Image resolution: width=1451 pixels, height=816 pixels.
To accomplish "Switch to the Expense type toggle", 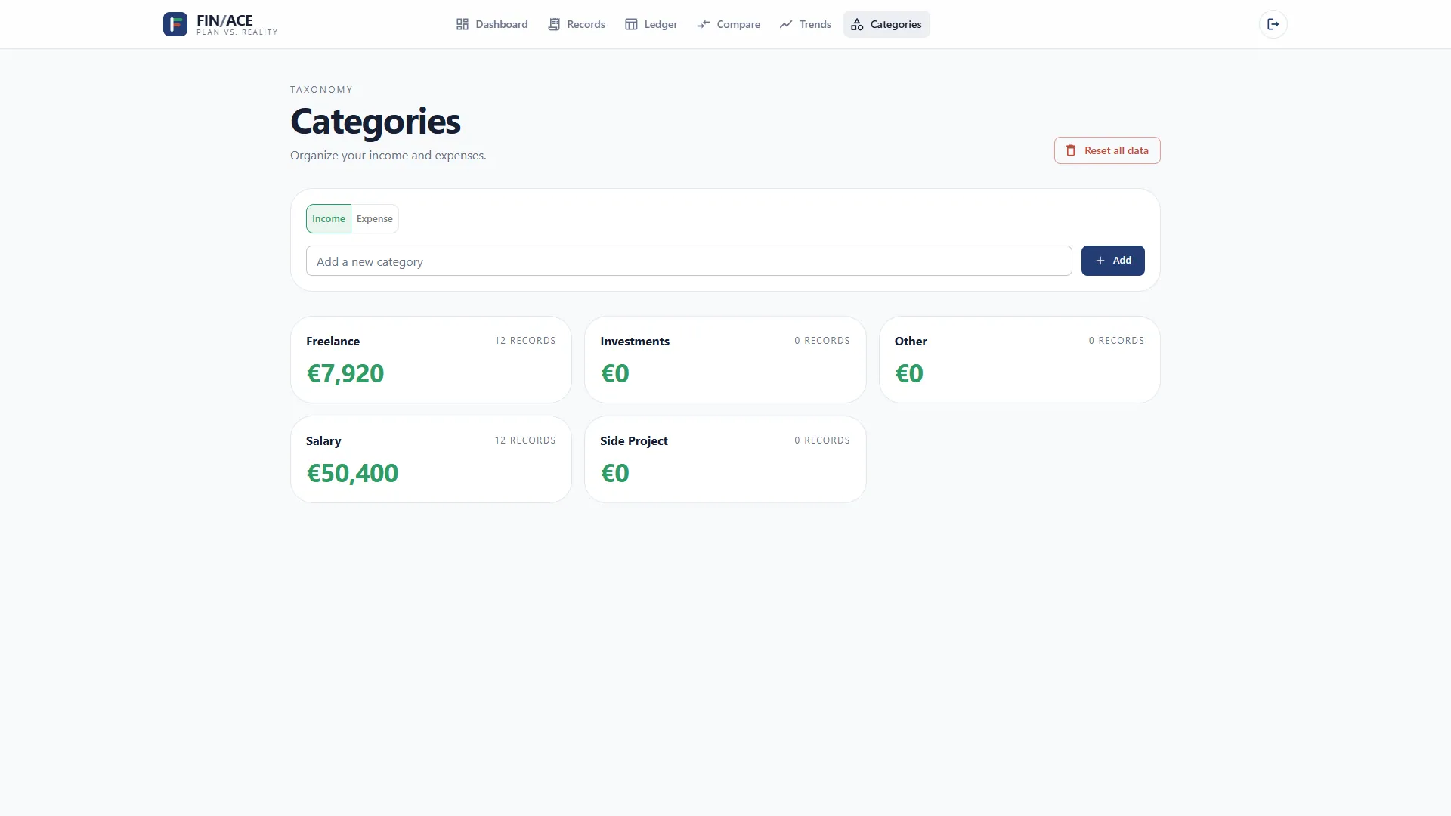I will (375, 218).
